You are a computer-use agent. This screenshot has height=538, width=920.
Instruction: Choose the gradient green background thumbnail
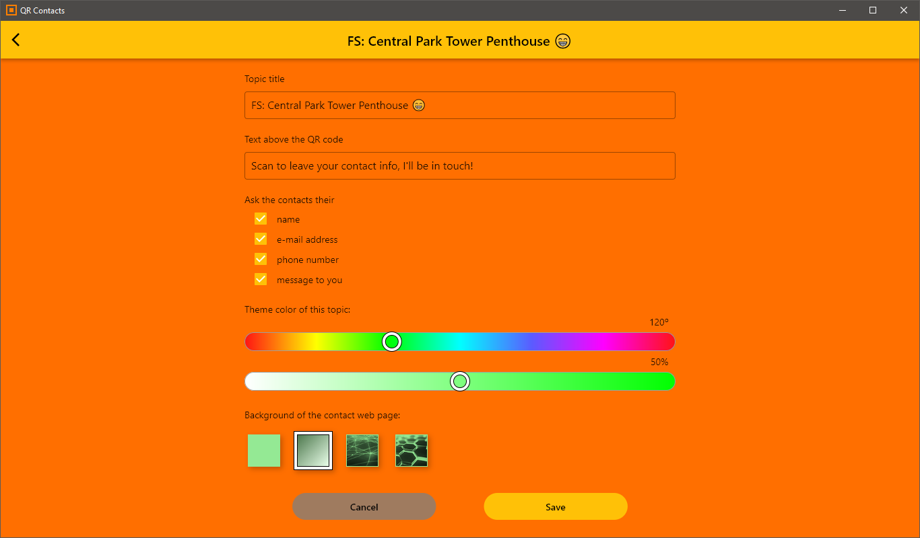click(313, 451)
